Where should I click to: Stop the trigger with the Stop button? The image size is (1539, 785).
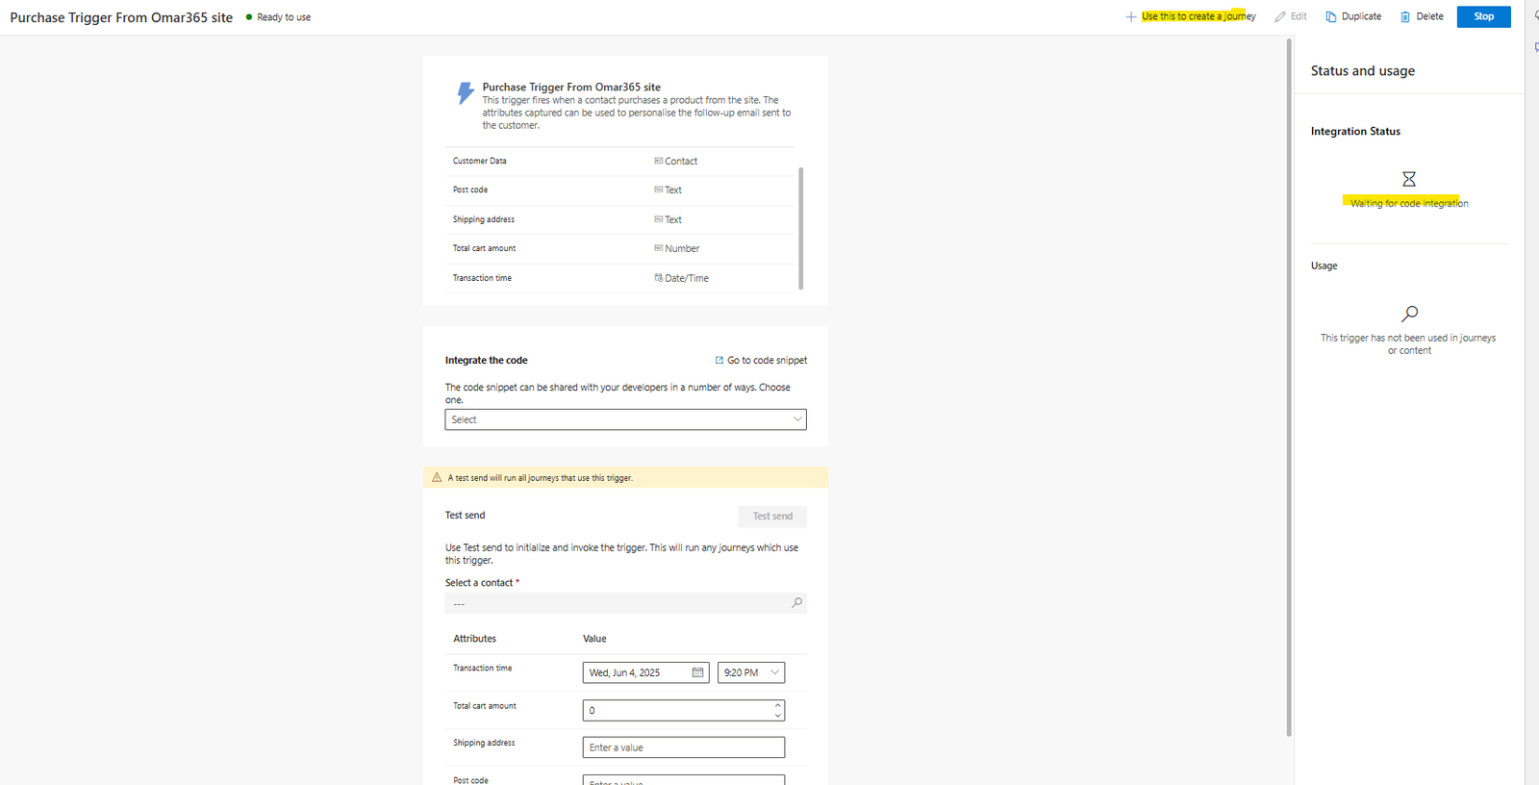[x=1483, y=16]
